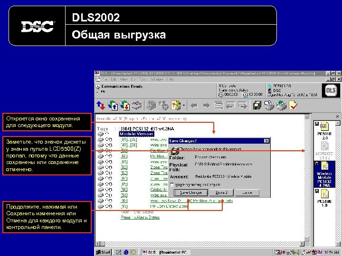The image size is (342, 256).
Task: Open the arrow beside the question-mark icon
Action: 184,106
